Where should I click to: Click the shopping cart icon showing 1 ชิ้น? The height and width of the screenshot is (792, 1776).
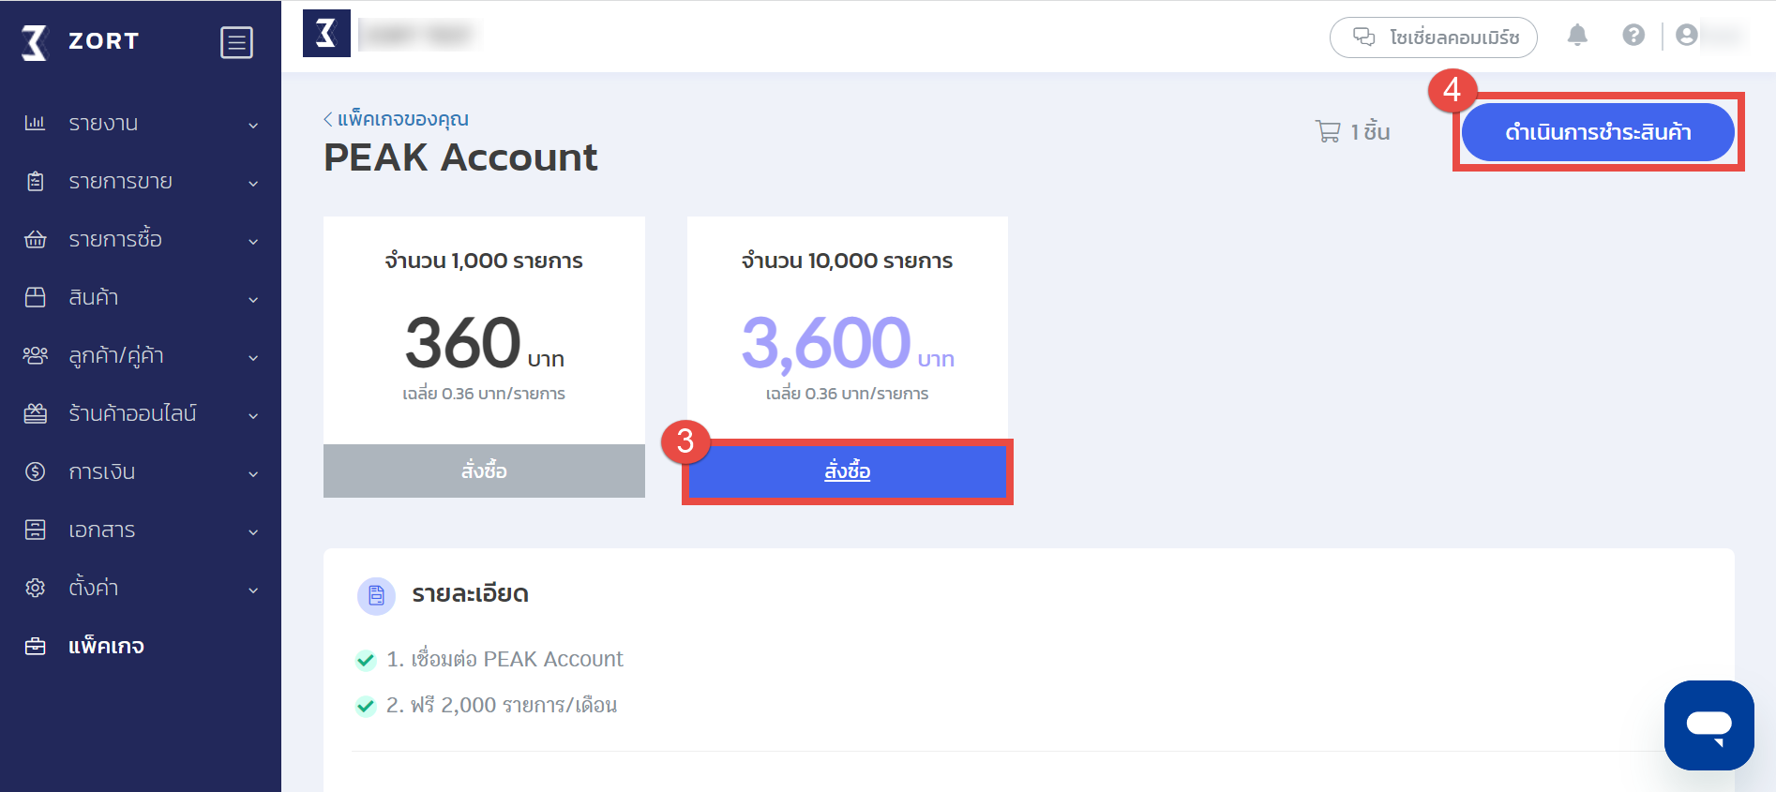[1327, 131]
